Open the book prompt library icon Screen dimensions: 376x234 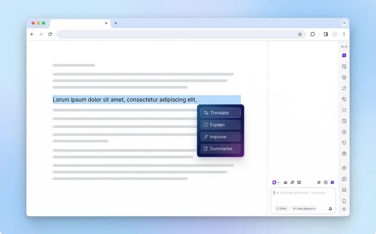[x=299, y=182]
